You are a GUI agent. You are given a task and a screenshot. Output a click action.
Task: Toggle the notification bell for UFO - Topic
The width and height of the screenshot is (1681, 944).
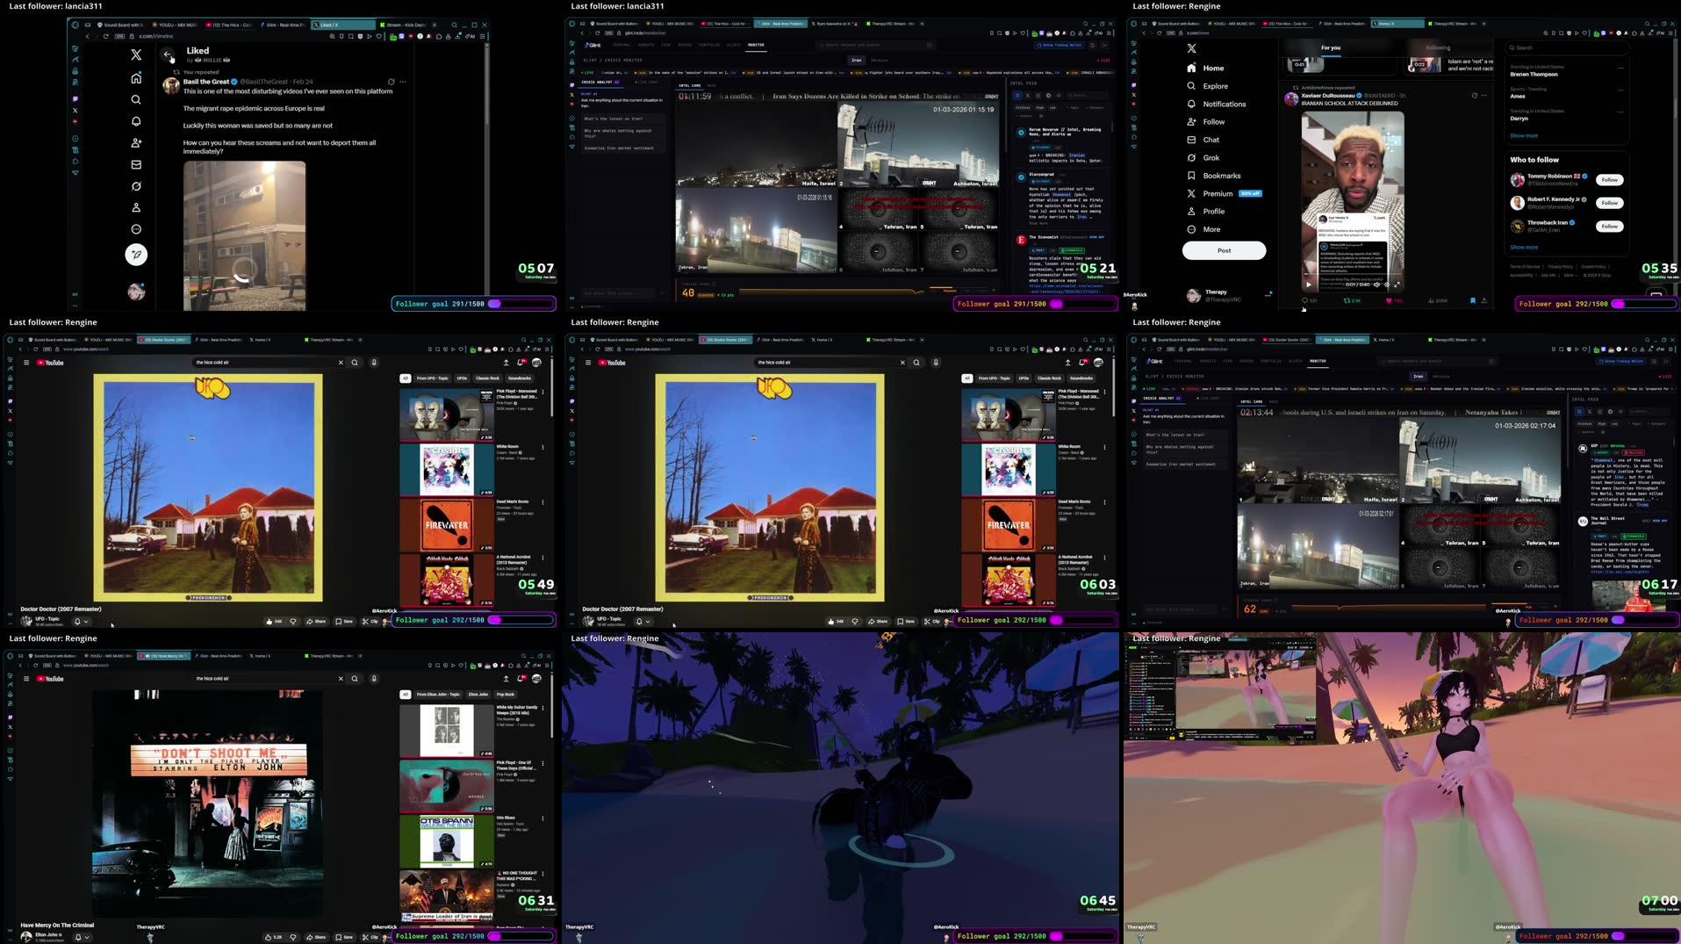(77, 622)
